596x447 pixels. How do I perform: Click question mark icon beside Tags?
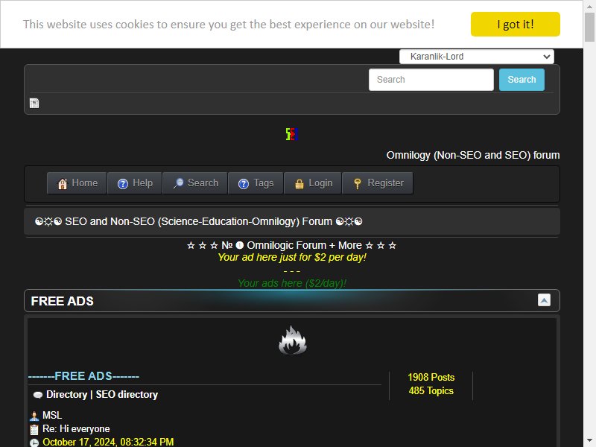click(x=244, y=184)
